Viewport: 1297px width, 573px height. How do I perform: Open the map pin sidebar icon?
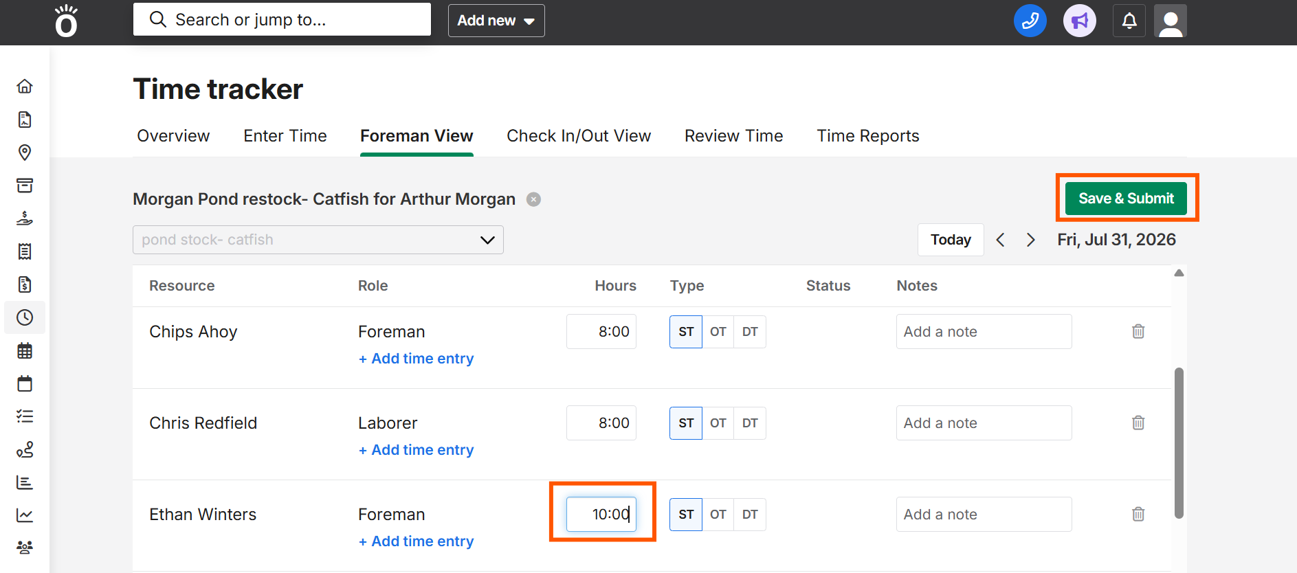(25, 153)
